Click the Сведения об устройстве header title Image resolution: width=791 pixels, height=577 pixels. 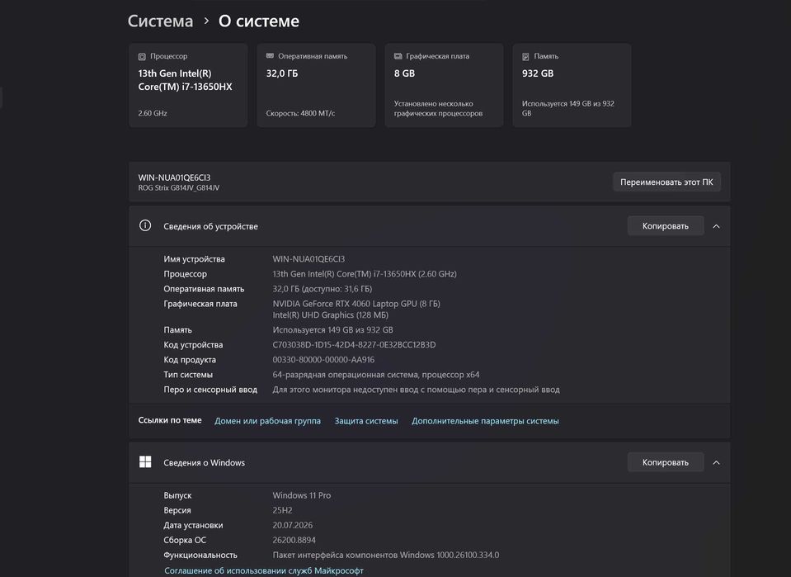[210, 226]
